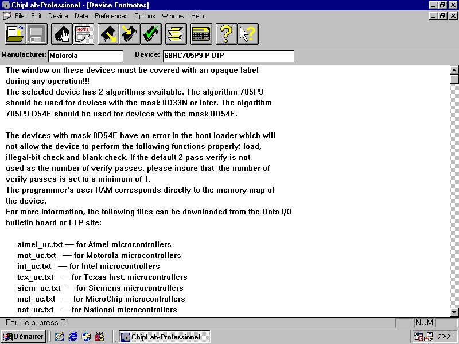Click line 'bulletin board or FTP site:'
The height and width of the screenshot is (344, 459).
(x=53, y=222)
